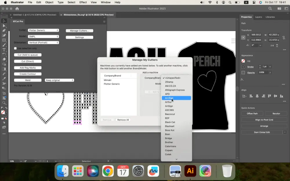Click Horizontal Align Left icon
The image size is (290, 181).
point(251,96)
